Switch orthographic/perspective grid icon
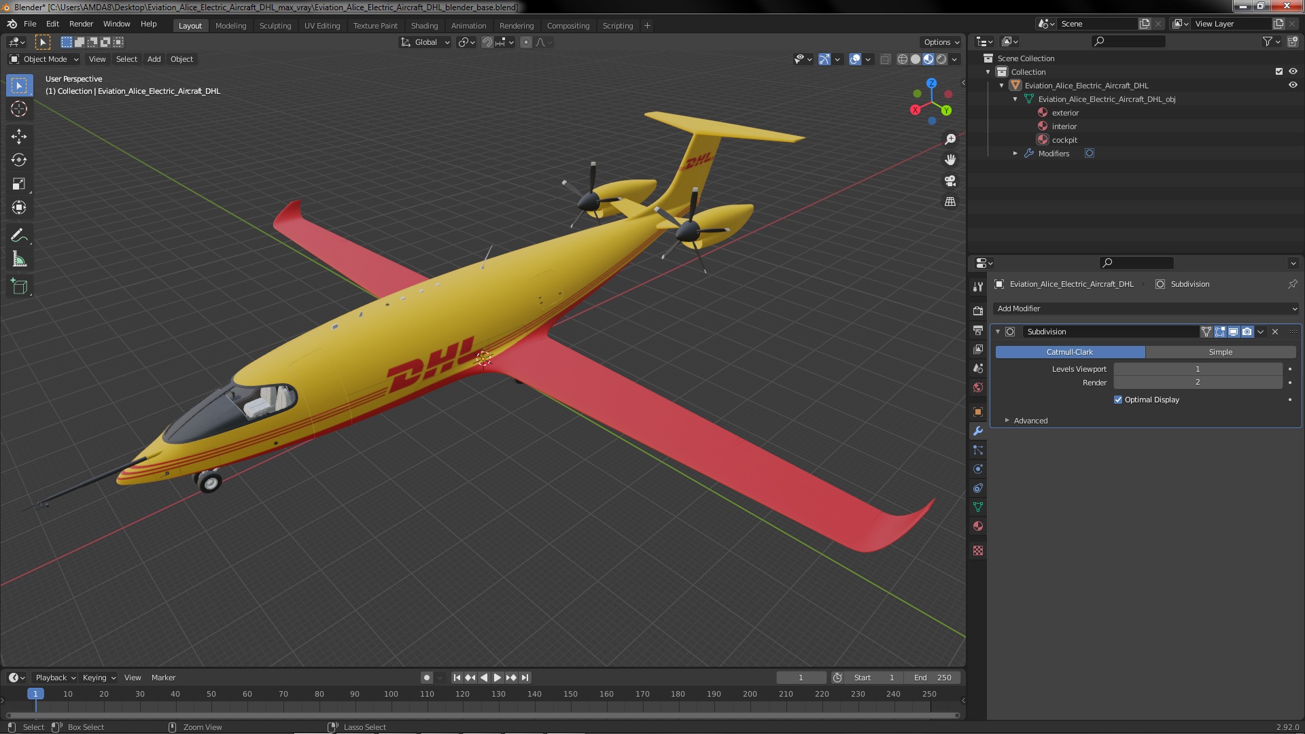 click(950, 202)
